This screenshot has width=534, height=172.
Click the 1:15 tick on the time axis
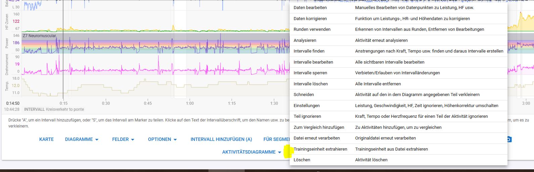pyautogui.click(x=232, y=103)
